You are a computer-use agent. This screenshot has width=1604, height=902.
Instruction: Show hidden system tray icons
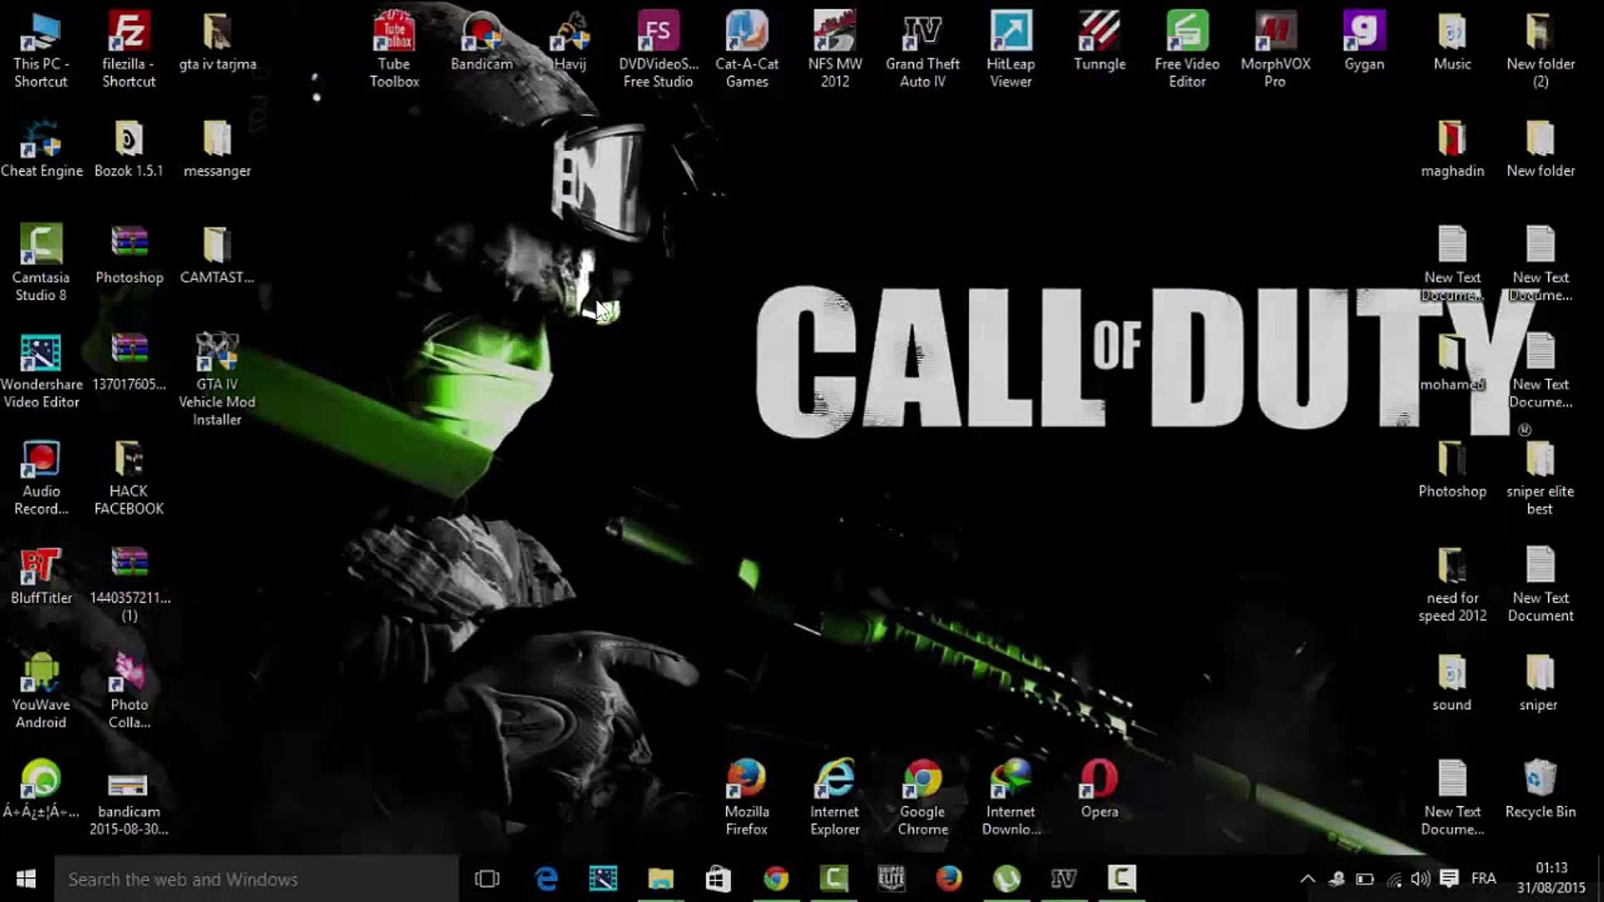click(x=1307, y=879)
